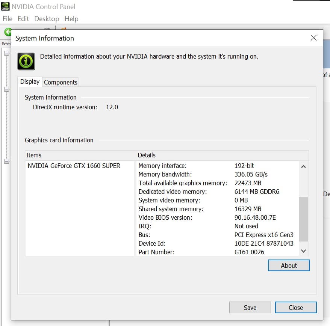Click the NVIDIA Control Panel title bar icon

pyautogui.click(x=6, y=6)
